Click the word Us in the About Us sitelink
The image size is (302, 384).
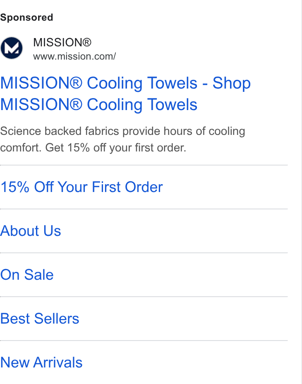(x=52, y=231)
